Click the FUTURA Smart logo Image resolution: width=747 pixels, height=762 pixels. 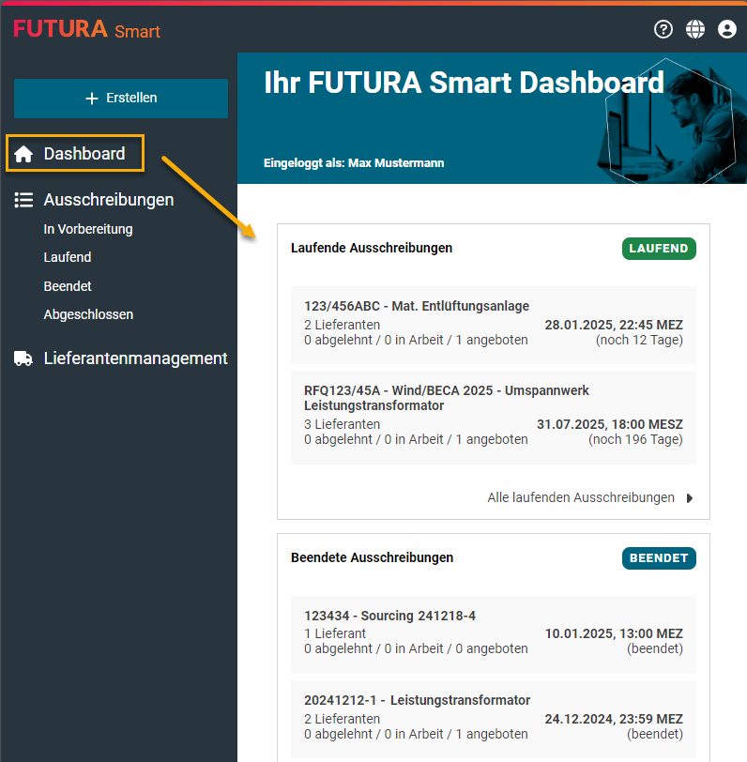click(87, 30)
